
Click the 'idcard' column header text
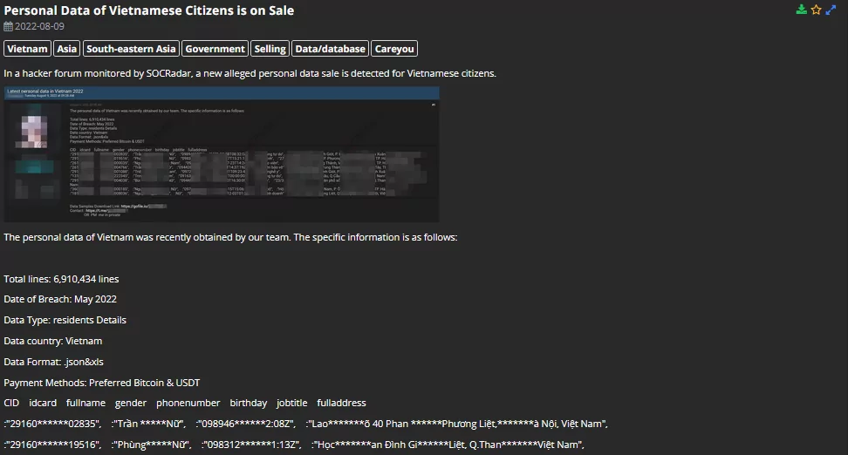tap(43, 403)
